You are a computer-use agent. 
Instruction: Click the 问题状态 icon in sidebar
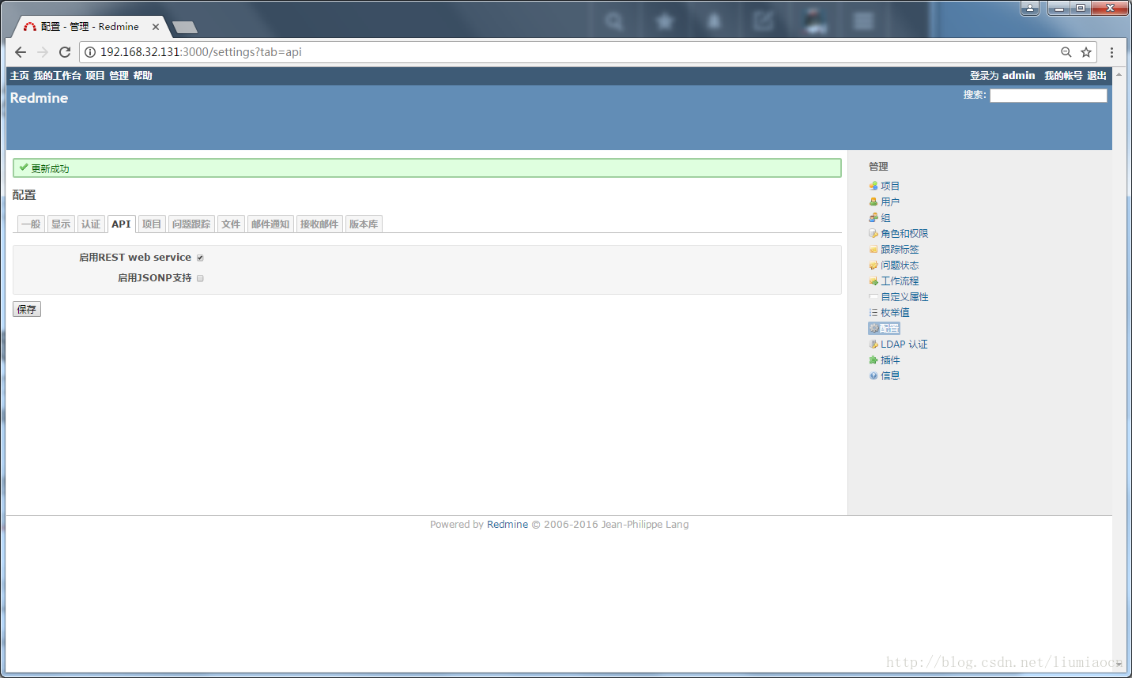pos(874,266)
